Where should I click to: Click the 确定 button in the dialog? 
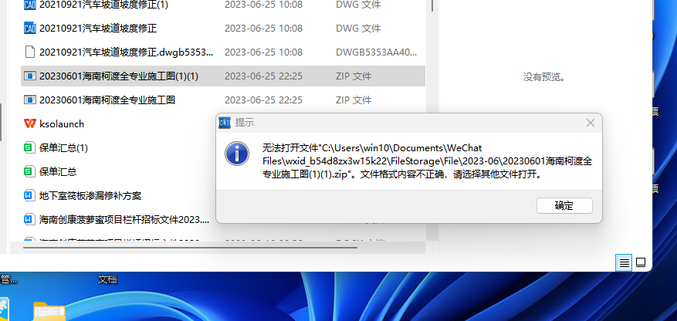tap(564, 206)
